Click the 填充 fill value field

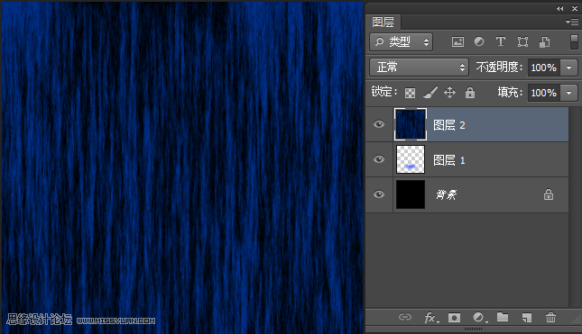point(544,93)
